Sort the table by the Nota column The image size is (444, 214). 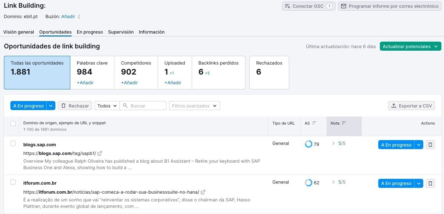click(345, 123)
